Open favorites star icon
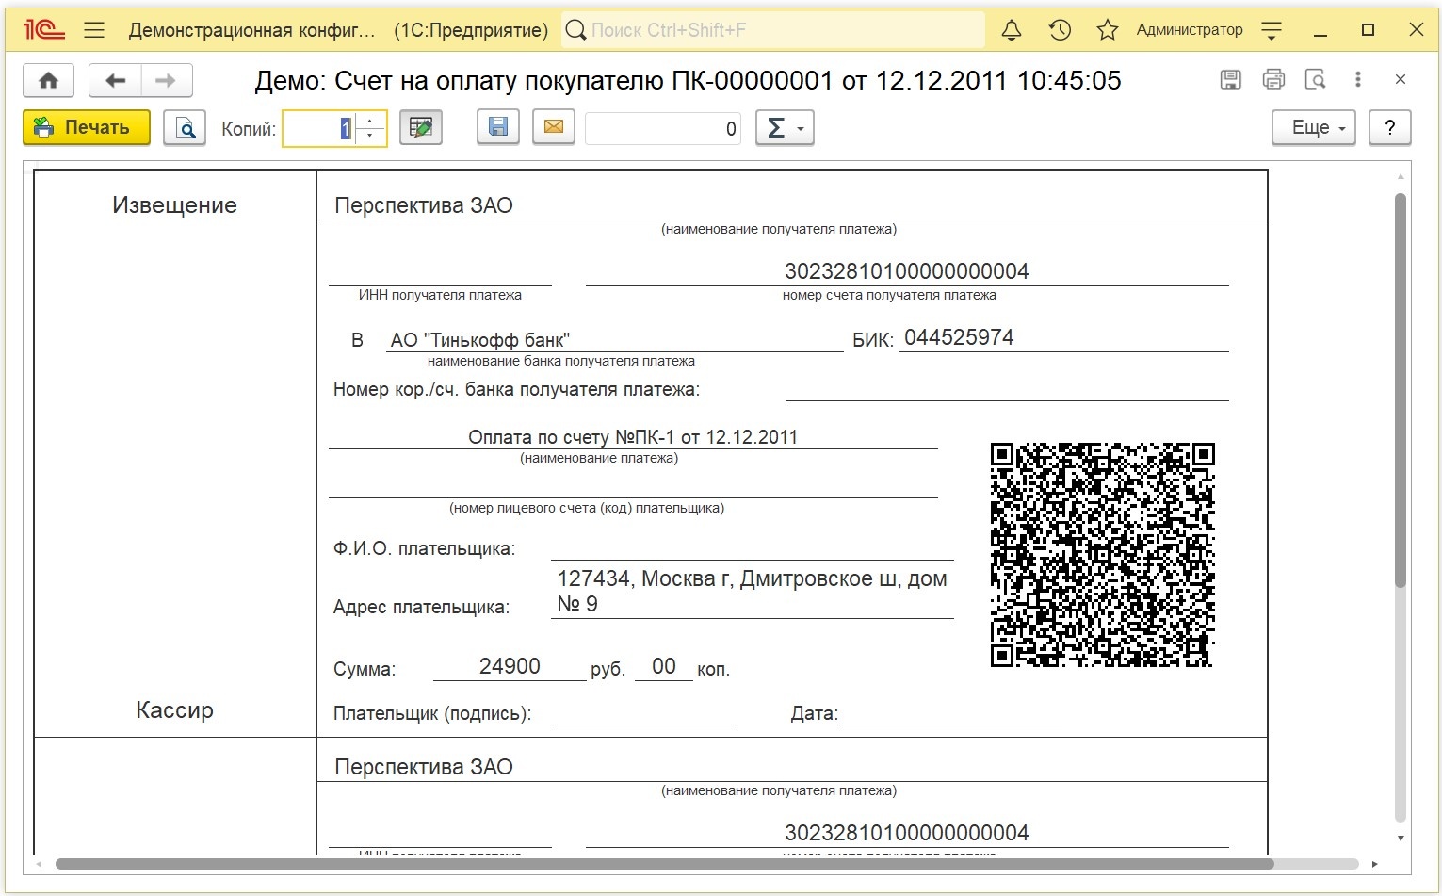The width and height of the screenshot is (1442, 896). click(x=1108, y=30)
